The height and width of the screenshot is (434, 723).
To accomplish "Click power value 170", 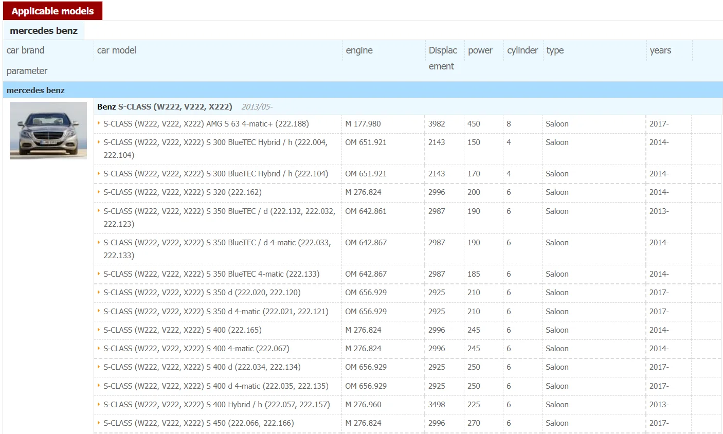I will coord(474,174).
